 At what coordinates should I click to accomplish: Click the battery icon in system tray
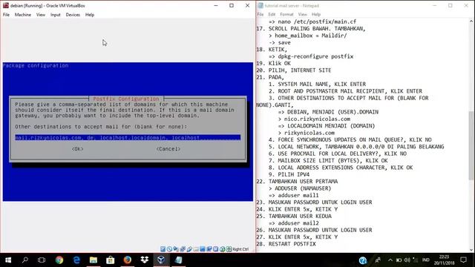point(399,260)
